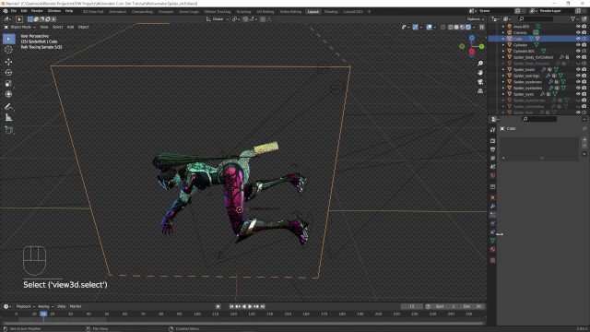Select the Select Box tool in toolbar
The image size is (590, 332).
[x=9, y=39]
